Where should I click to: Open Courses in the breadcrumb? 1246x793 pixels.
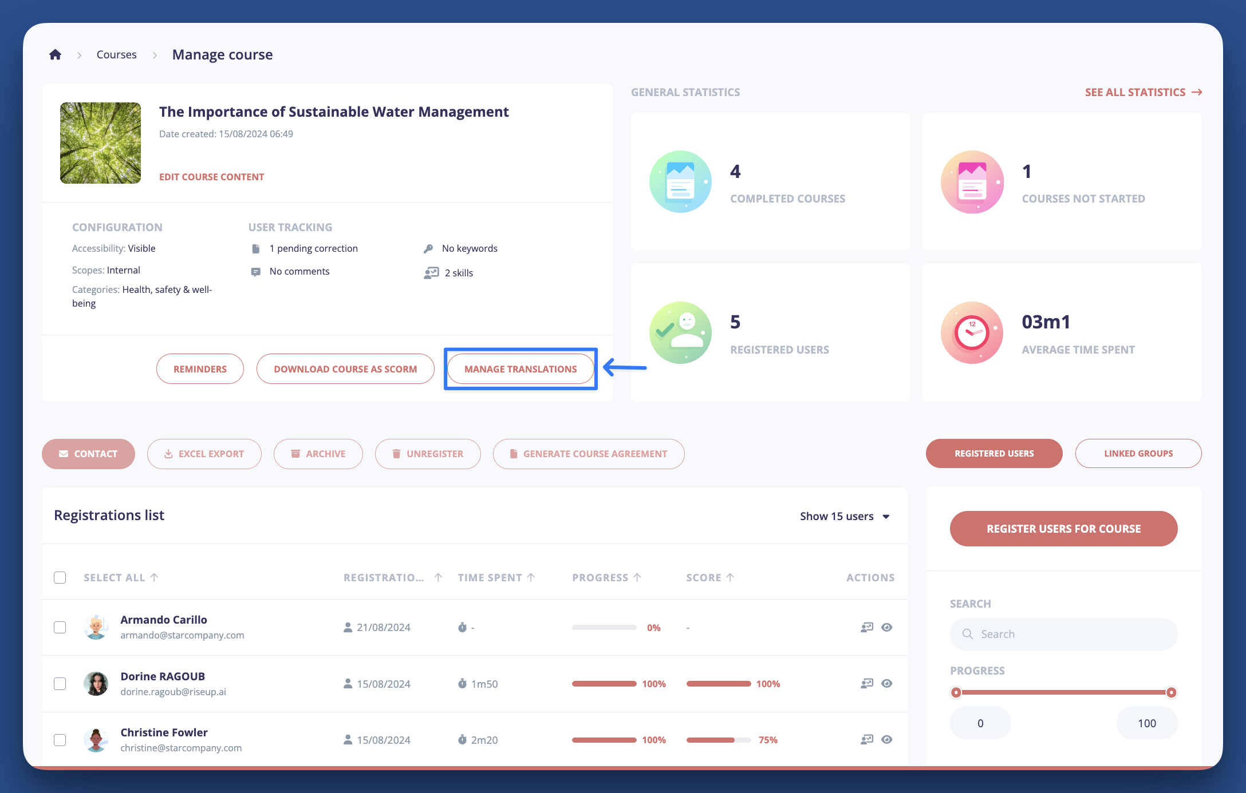click(116, 54)
